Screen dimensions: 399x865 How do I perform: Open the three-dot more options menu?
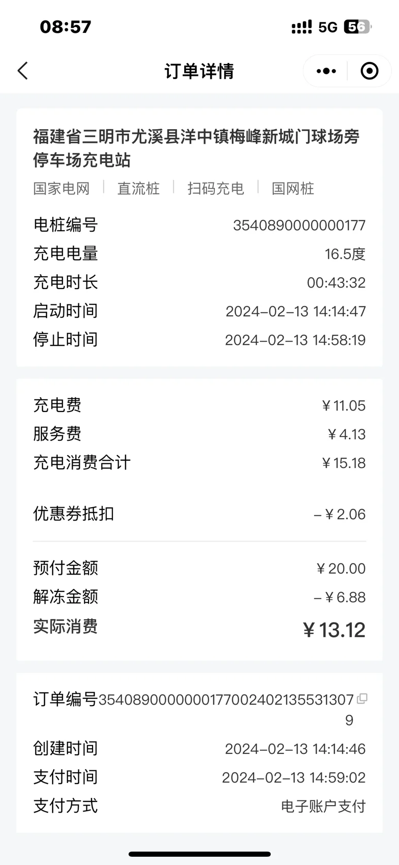pos(326,71)
